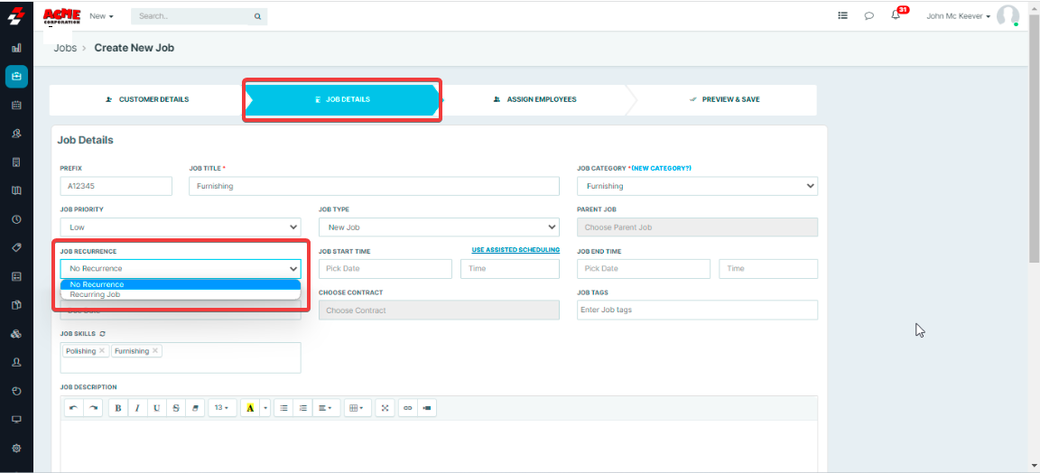
Task: Click the Choose Contract field
Action: pos(439,310)
